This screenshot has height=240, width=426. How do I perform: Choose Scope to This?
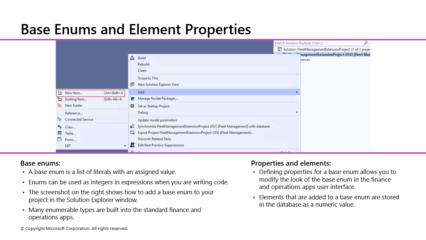[x=148, y=78]
